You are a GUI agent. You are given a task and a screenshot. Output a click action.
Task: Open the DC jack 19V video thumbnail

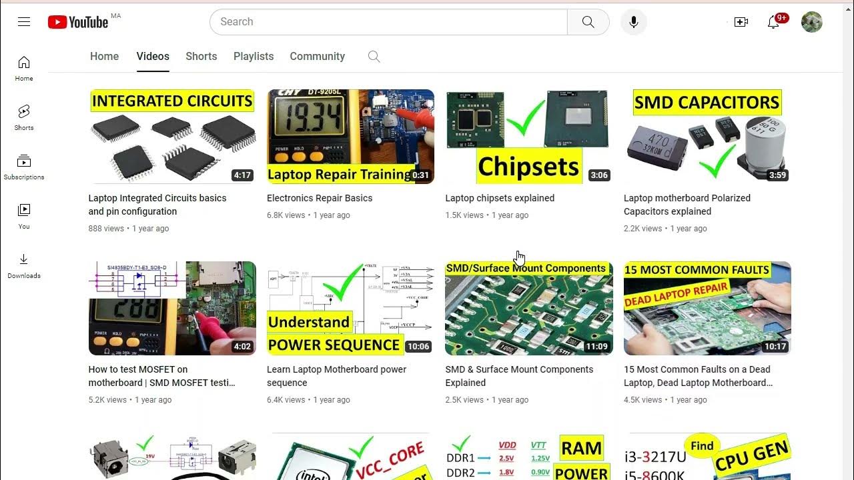point(172,457)
